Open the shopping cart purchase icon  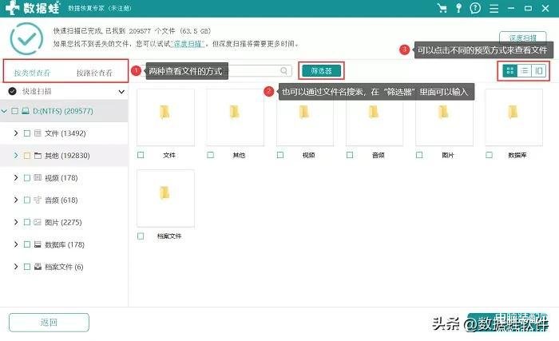(442, 8)
